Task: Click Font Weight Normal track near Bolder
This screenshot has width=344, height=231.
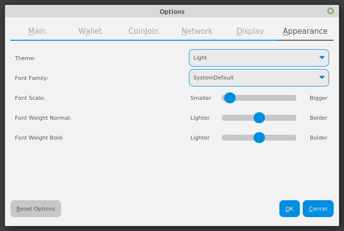Action: tap(291, 118)
